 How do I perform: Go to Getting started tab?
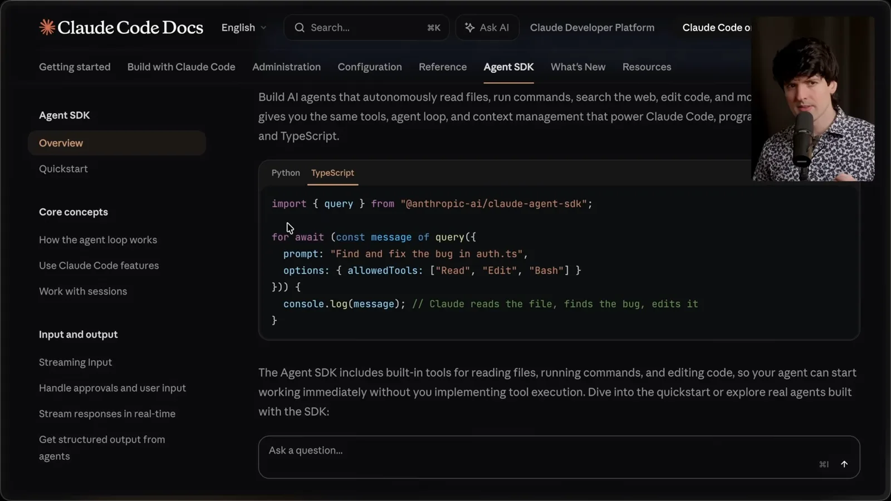pos(75,67)
